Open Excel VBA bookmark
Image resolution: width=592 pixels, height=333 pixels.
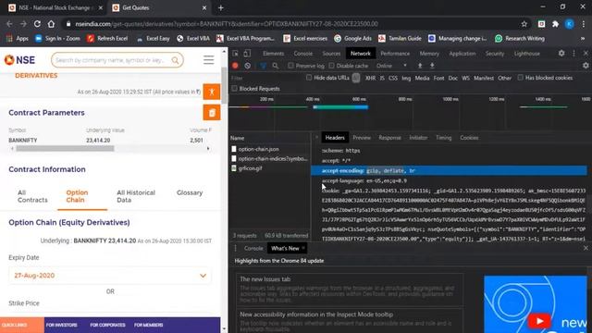pyautogui.click(x=193, y=39)
